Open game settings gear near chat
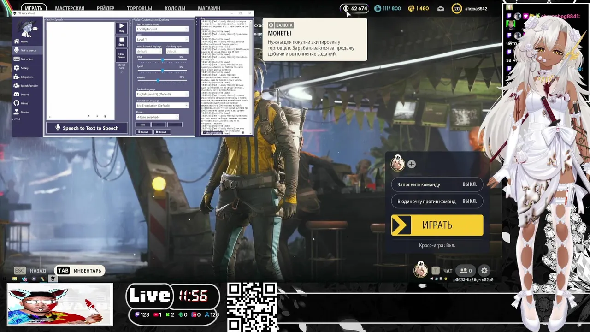590x332 pixels. (484, 271)
